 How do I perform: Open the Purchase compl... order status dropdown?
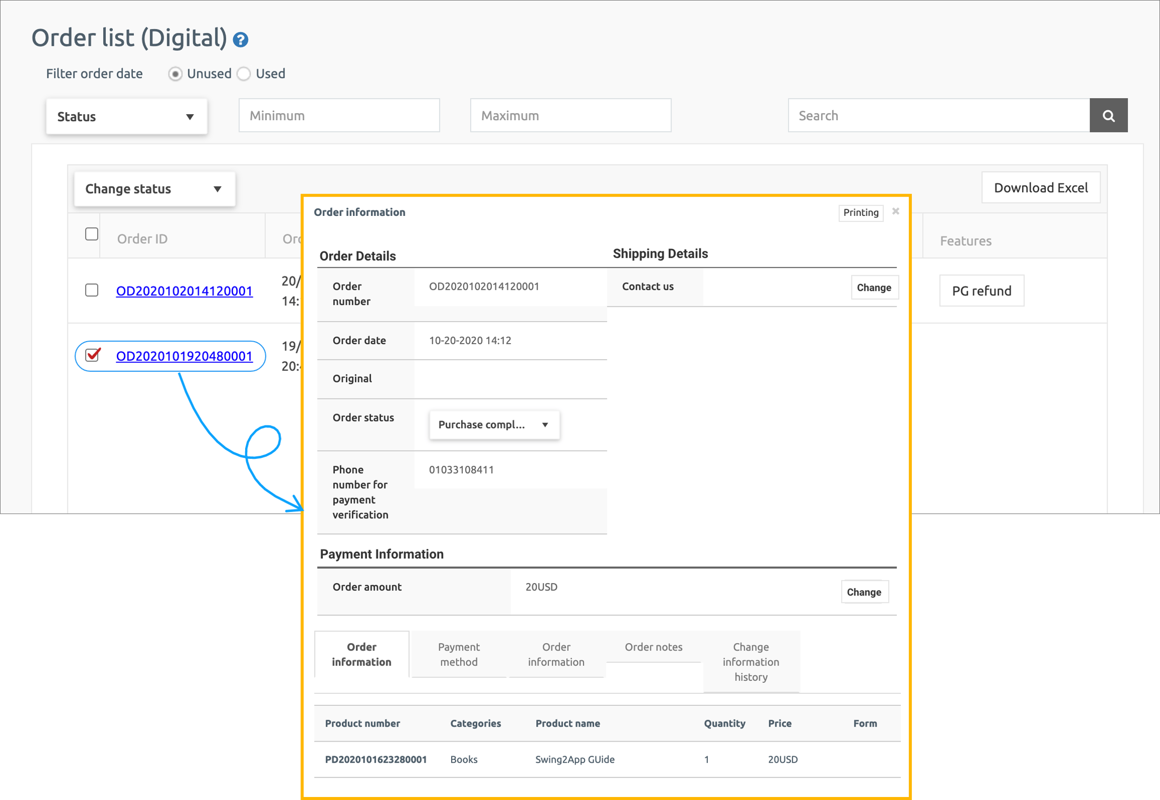pyautogui.click(x=494, y=425)
